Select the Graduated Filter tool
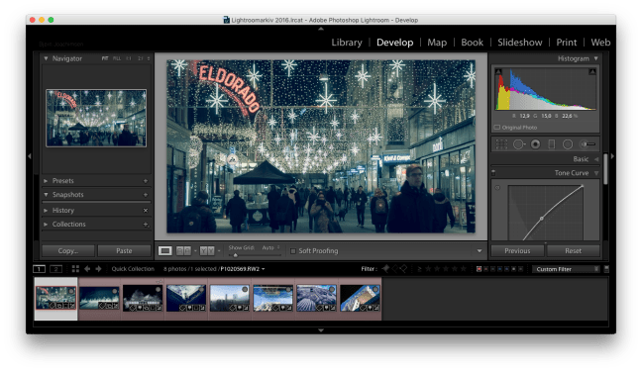The image size is (642, 371). 552,144
